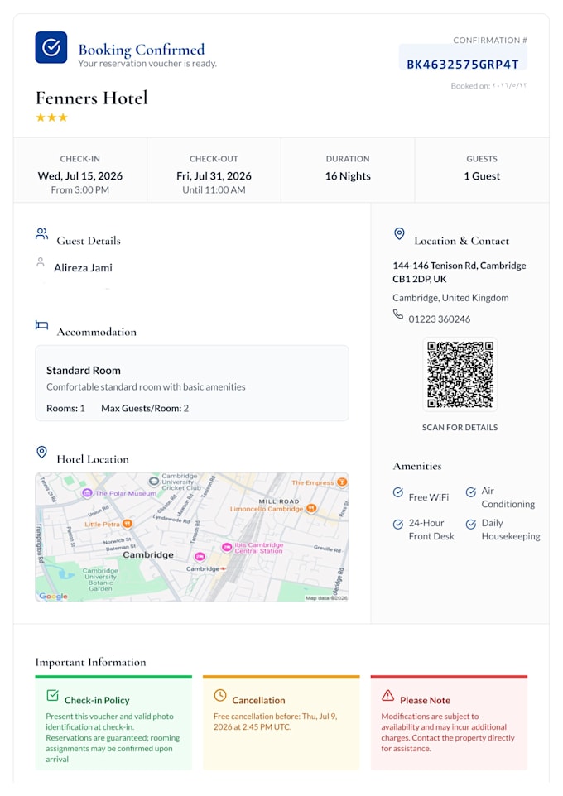Click the Map data ©2026 attribution
Viewport: 563px width, 796px height.
pyautogui.click(x=326, y=598)
